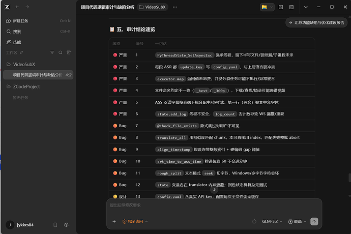This screenshot has width=351, height=234.
Task: Click the srt_time_to_ass_time code tag
Action: coord(179,161)
